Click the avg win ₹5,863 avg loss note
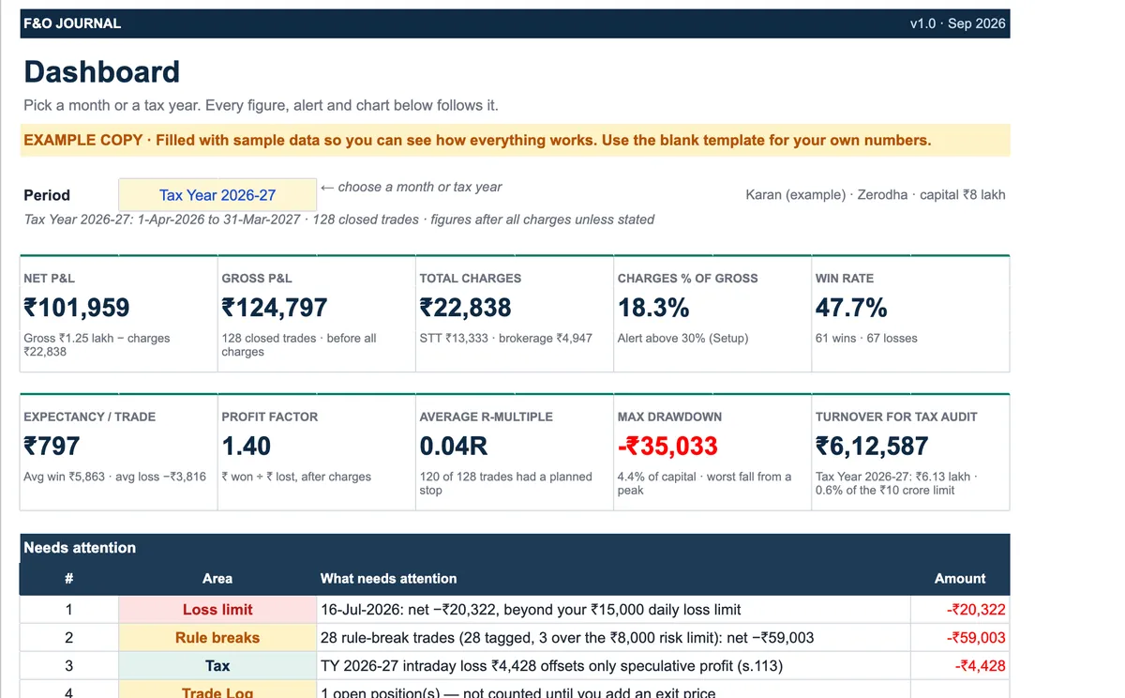1125x698 pixels. [x=115, y=477]
